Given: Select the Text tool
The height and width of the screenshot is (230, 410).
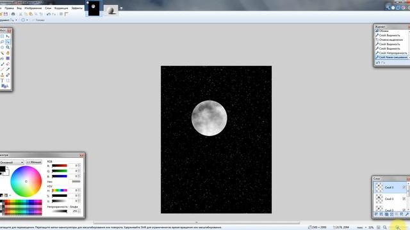Looking at the screenshot, I should click(x=2, y=80).
